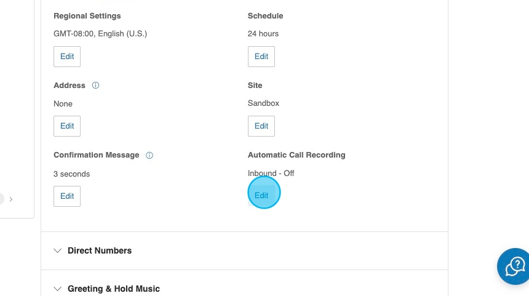Click the Greeting & Hold Music heading
Image resolution: width=529 pixels, height=296 pixels.
114,289
